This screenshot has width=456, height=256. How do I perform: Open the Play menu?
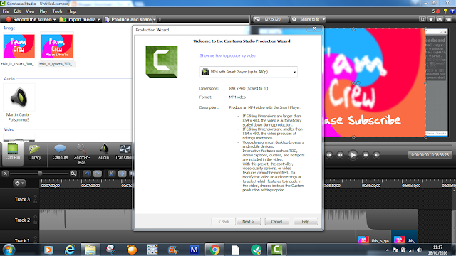[43, 11]
